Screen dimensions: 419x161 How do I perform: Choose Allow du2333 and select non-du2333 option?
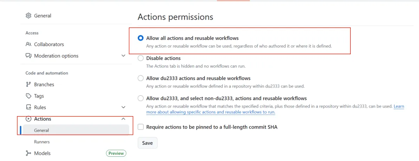[x=140, y=98]
